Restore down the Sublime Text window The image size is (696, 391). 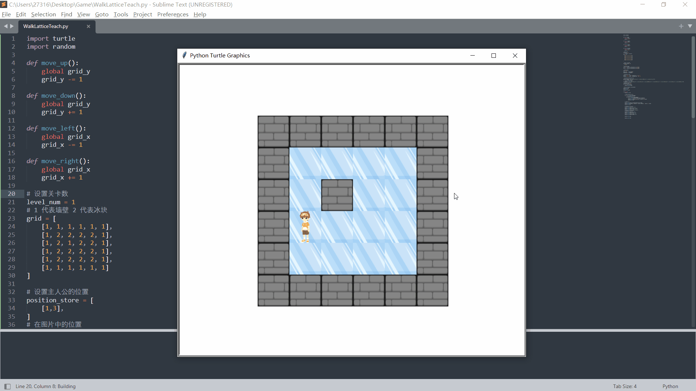[x=664, y=4]
